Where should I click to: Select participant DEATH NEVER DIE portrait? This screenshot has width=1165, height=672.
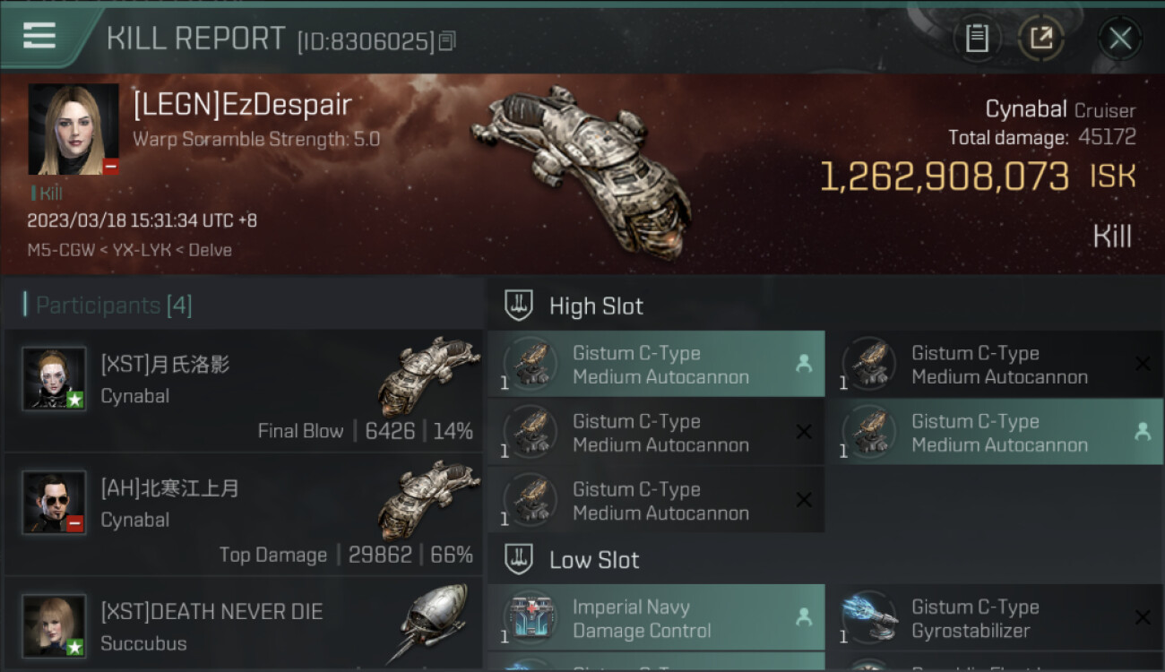(55, 626)
